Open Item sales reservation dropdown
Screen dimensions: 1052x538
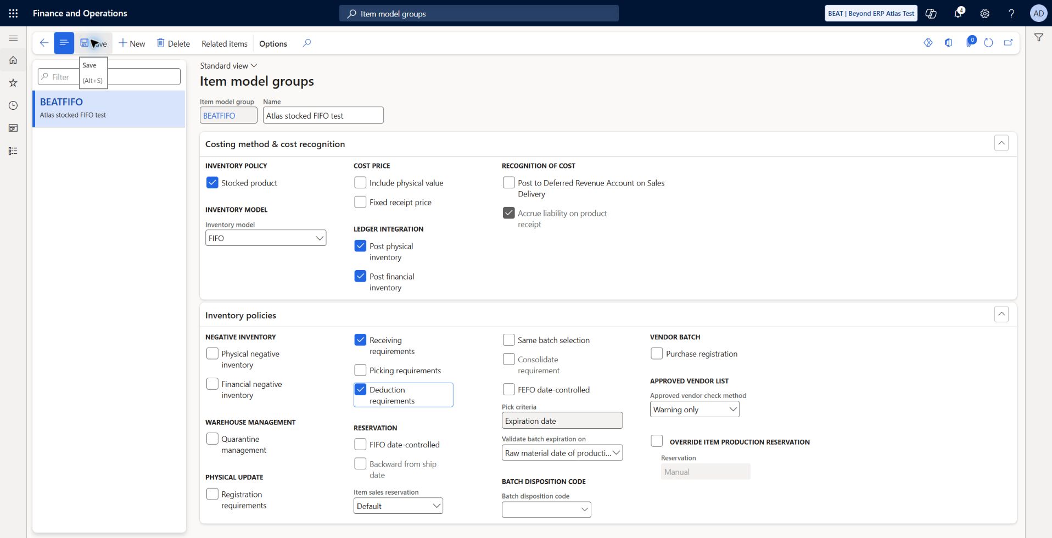click(398, 506)
